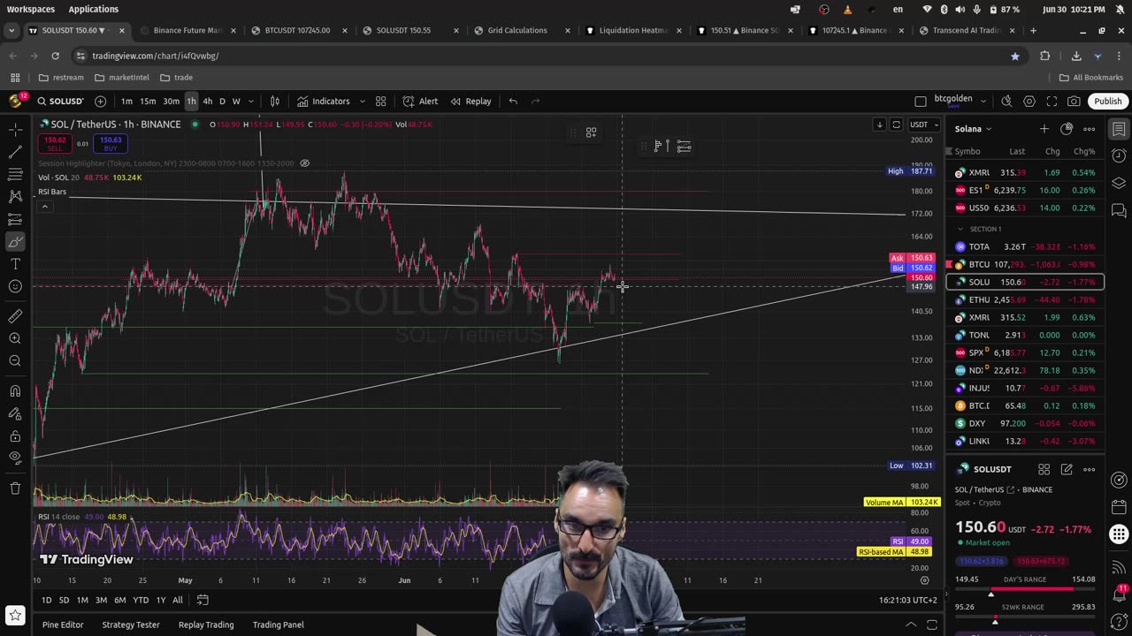The image size is (1132, 636).
Task: Select the 1D date range
Action: tap(46, 601)
